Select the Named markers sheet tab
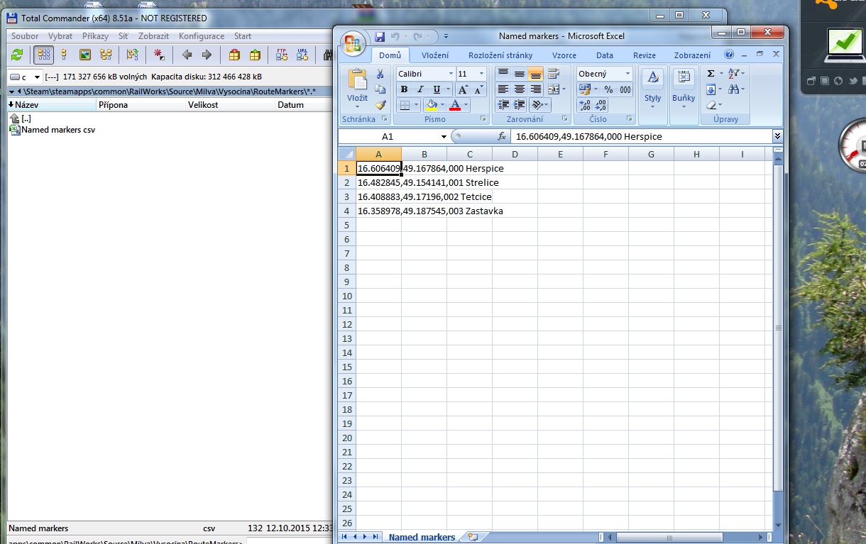 click(x=422, y=537)
